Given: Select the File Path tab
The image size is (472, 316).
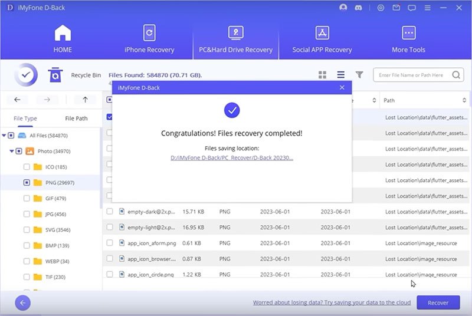Looking at the screenshot, I should click(x=76, y=119).
